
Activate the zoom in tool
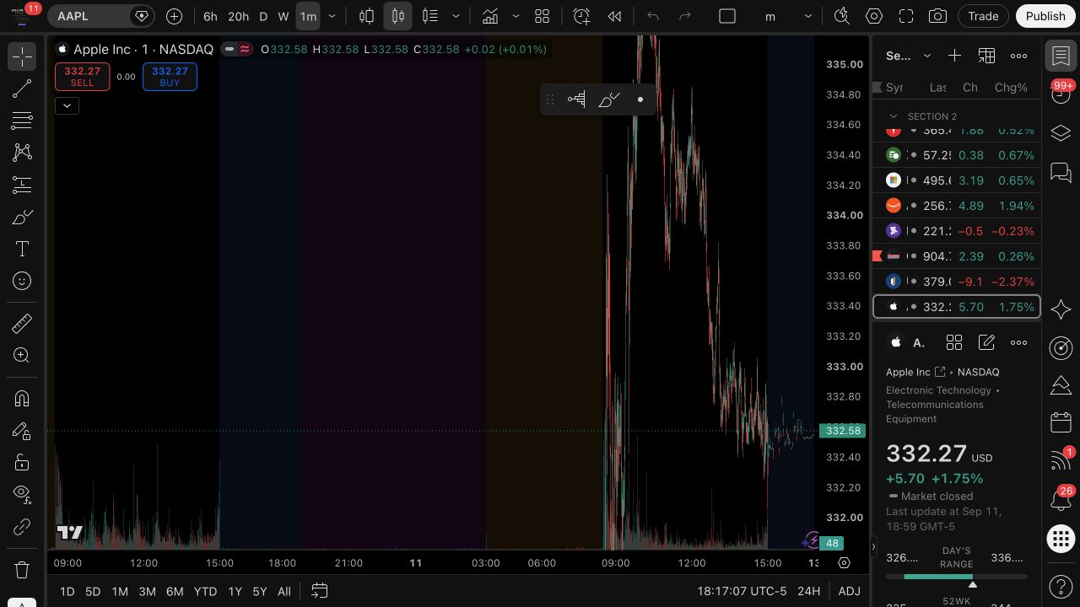[x=22, y=355]
